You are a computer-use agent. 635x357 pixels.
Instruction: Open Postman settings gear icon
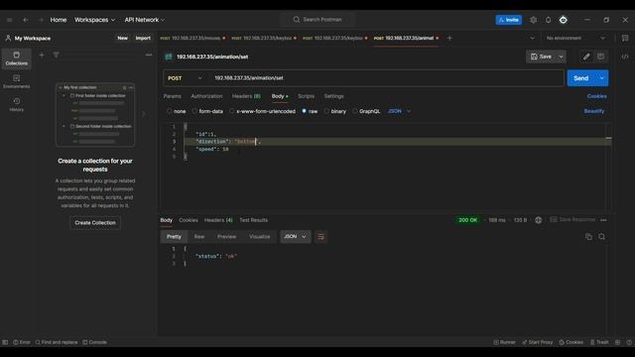(x=534, y=20)
